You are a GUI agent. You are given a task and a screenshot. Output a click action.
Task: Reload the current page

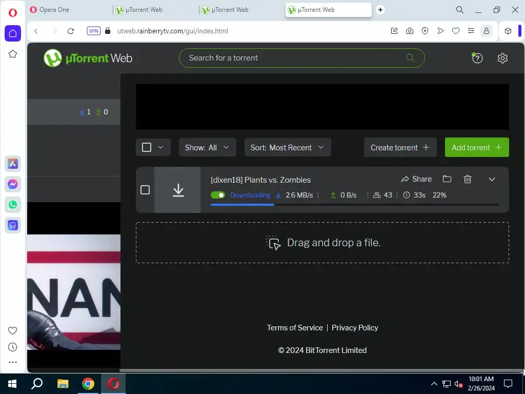(x=70, y=31)
